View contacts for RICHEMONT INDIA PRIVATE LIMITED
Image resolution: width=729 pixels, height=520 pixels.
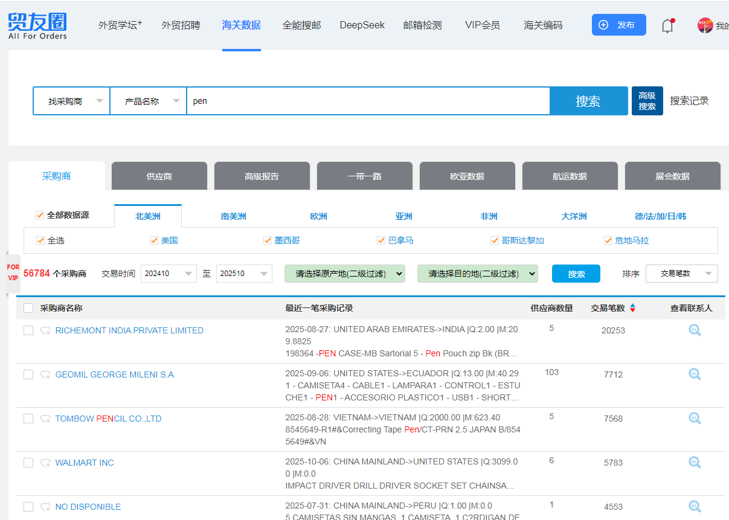pyautogui.click(x=695, y=330)
